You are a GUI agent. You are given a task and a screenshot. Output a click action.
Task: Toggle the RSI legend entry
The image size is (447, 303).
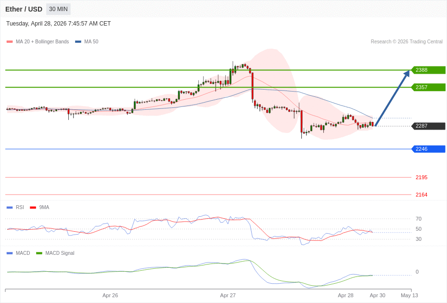click(20, 208)
